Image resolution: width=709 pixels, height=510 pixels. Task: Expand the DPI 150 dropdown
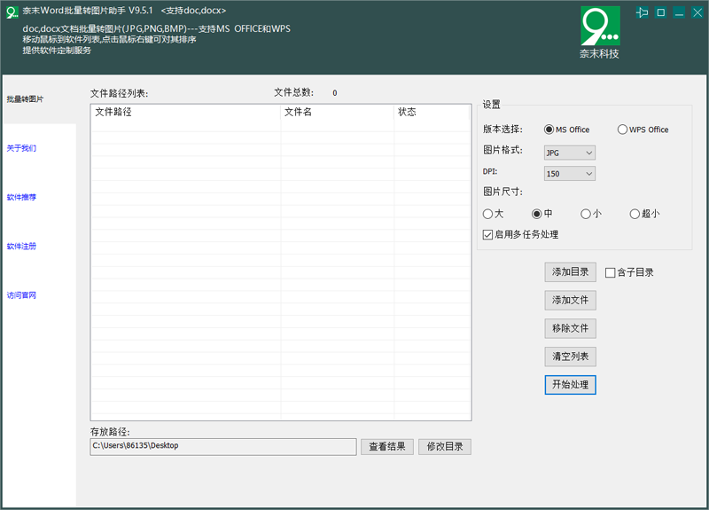[x=569, y=174]
